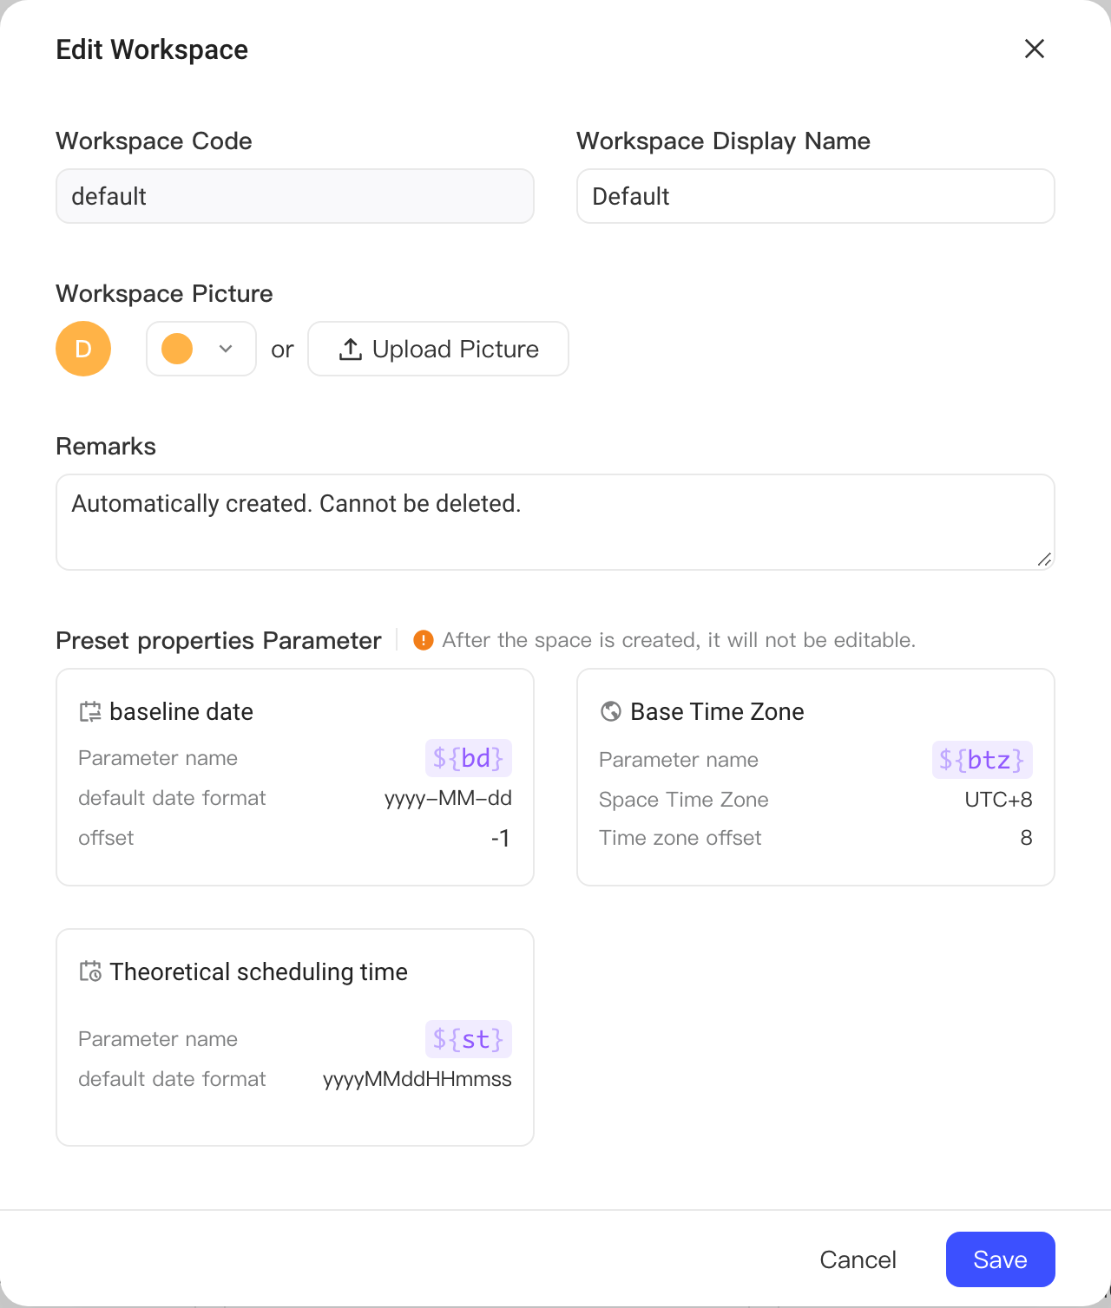Click the Workspace Code field
1111x1308 pixels.
[x=295, y=196]
